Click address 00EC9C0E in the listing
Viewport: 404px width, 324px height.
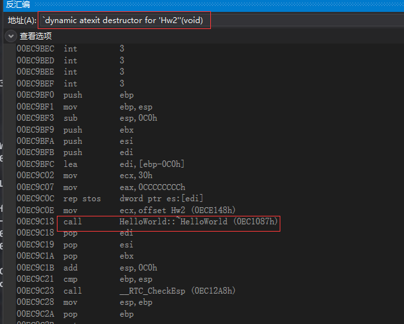click(35, 211)
